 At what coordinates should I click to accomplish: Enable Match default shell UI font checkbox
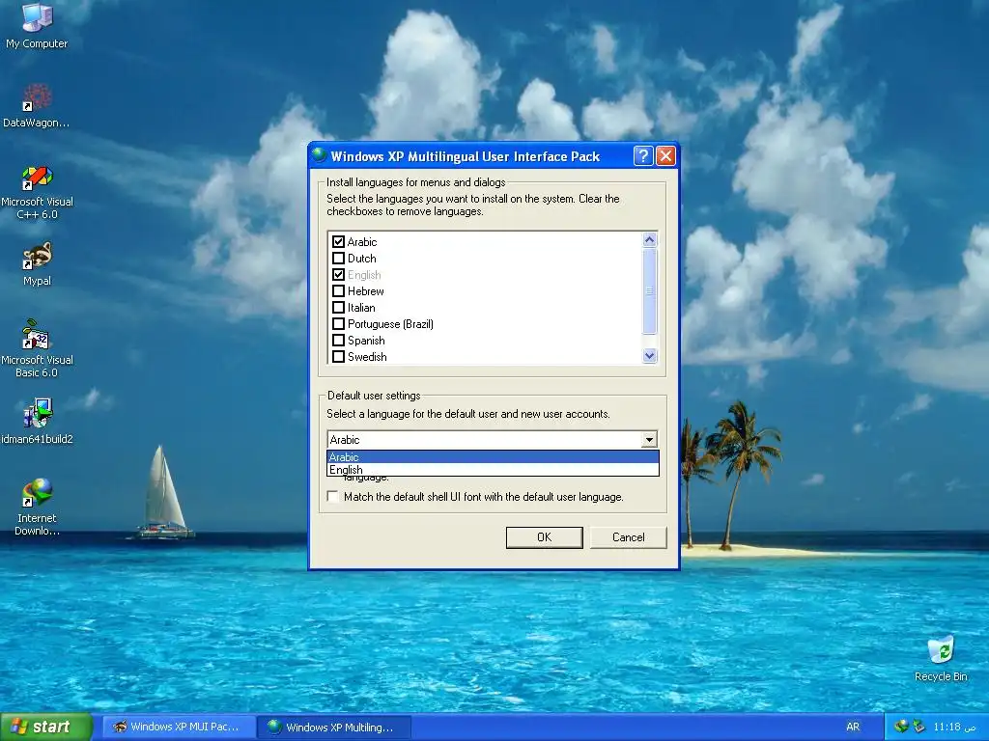click(333, 497)
